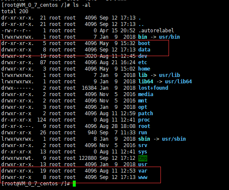Click the 'boot' directory name

click(x=144, y=43)
